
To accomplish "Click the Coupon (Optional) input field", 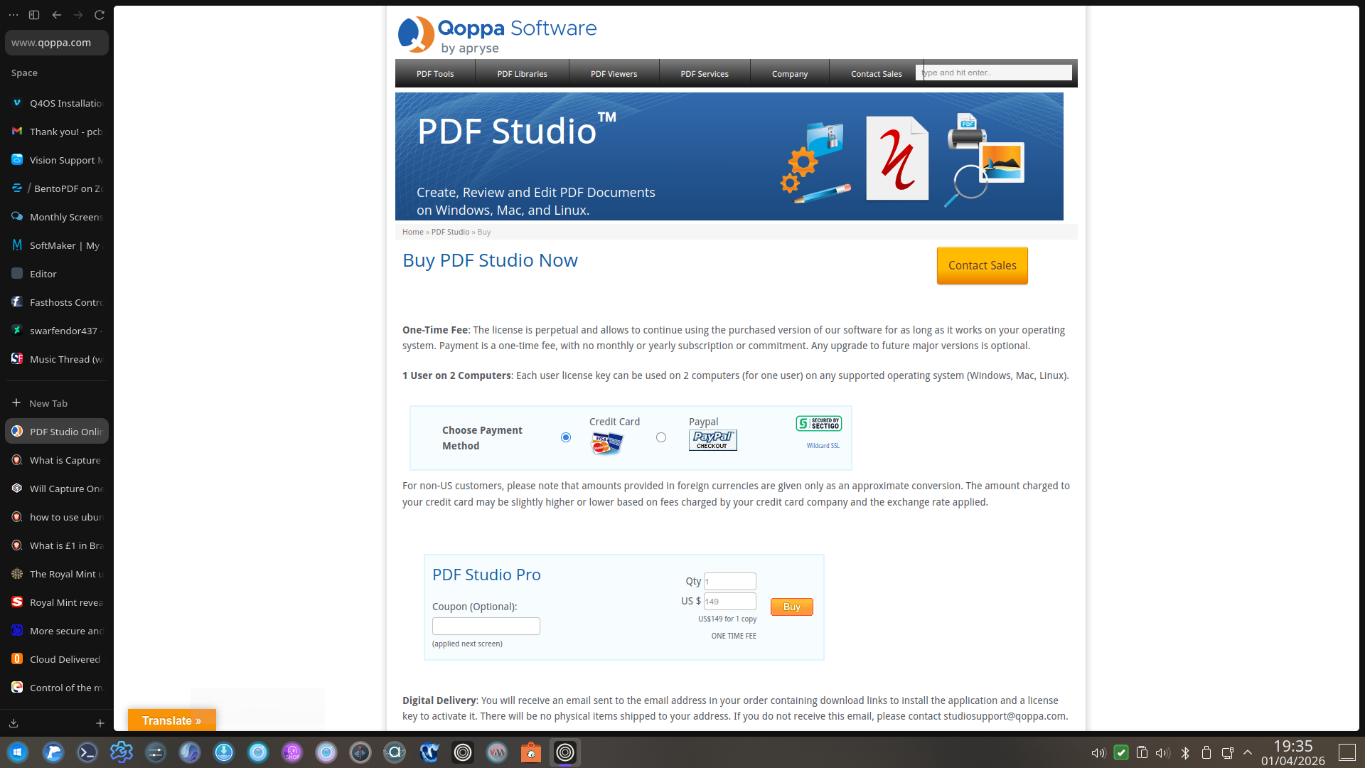I will [x=486, y=626].
